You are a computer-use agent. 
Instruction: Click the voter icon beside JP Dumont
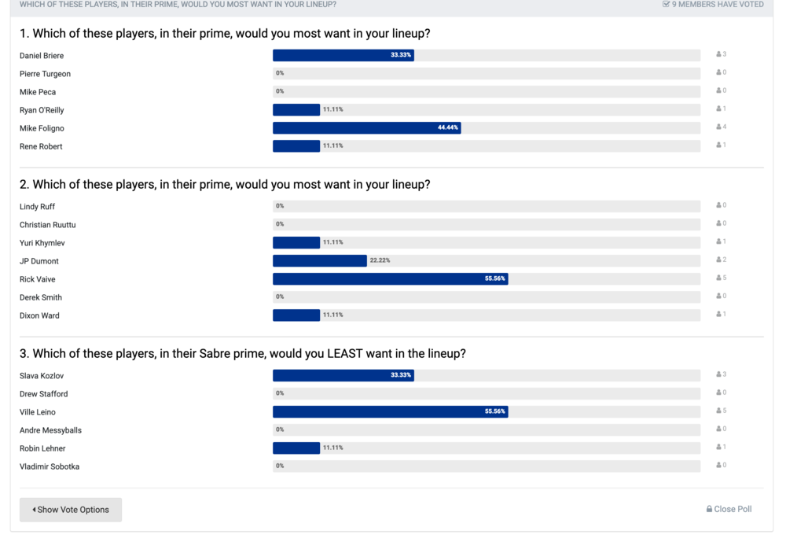pos(718,260)
